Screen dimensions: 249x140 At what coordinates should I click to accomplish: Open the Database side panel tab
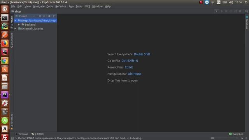coord(247,23)
